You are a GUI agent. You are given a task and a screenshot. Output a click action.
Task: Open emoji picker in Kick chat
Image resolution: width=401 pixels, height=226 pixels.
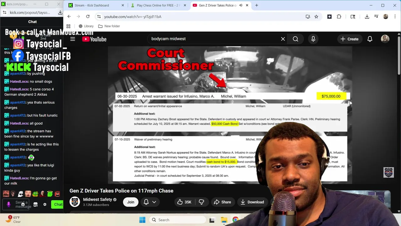click(23, 204)
